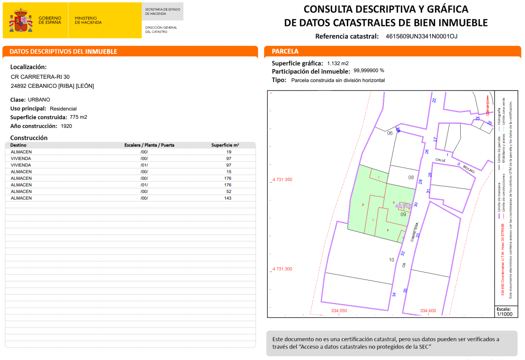Select the 'MINISTERIO DE HACIENDA' logo text
525x360 pixels.
(88, 20)
